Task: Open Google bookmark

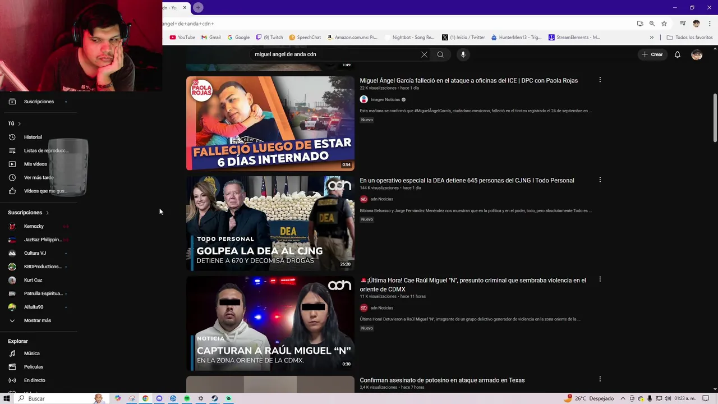Action: click(x=238, y=38)
